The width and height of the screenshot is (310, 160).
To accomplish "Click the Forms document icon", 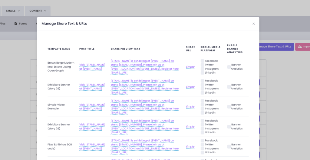I will [16, 24].
